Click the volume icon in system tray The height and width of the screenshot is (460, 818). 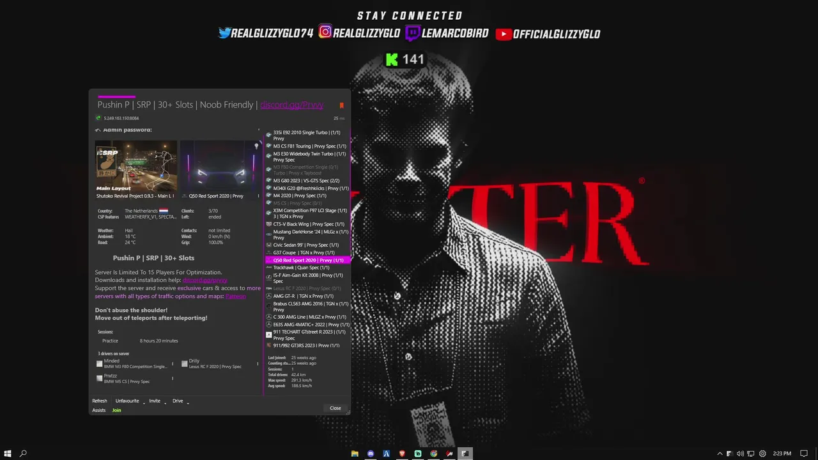pos(740,454)
